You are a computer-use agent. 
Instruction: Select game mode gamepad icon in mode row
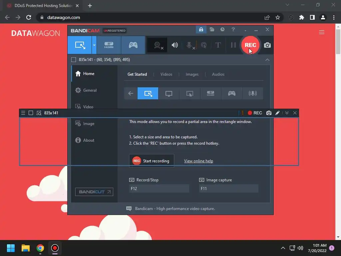[x=232, y=93]
